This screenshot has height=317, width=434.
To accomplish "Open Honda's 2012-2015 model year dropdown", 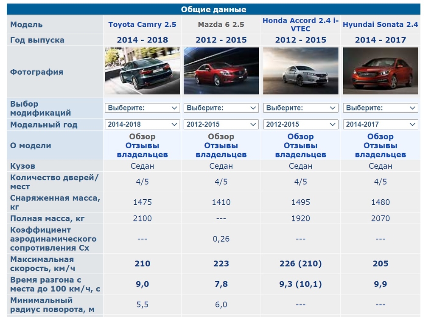I will click(x=301, y=125).
